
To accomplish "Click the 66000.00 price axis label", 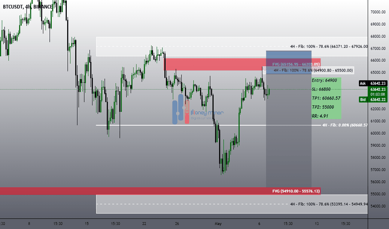I will pyautogui.click(x=378, y=60).
